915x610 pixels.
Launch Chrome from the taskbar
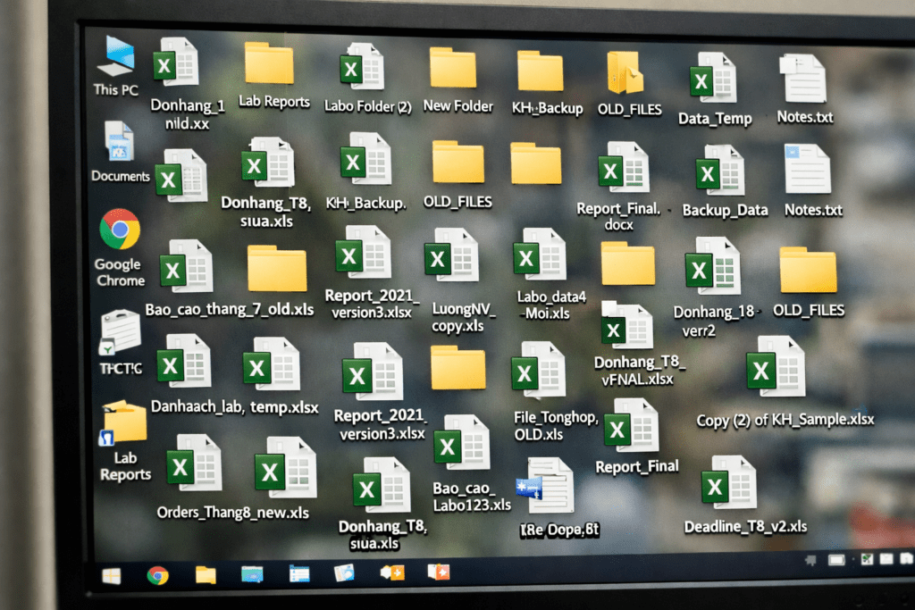coord(158,575)
